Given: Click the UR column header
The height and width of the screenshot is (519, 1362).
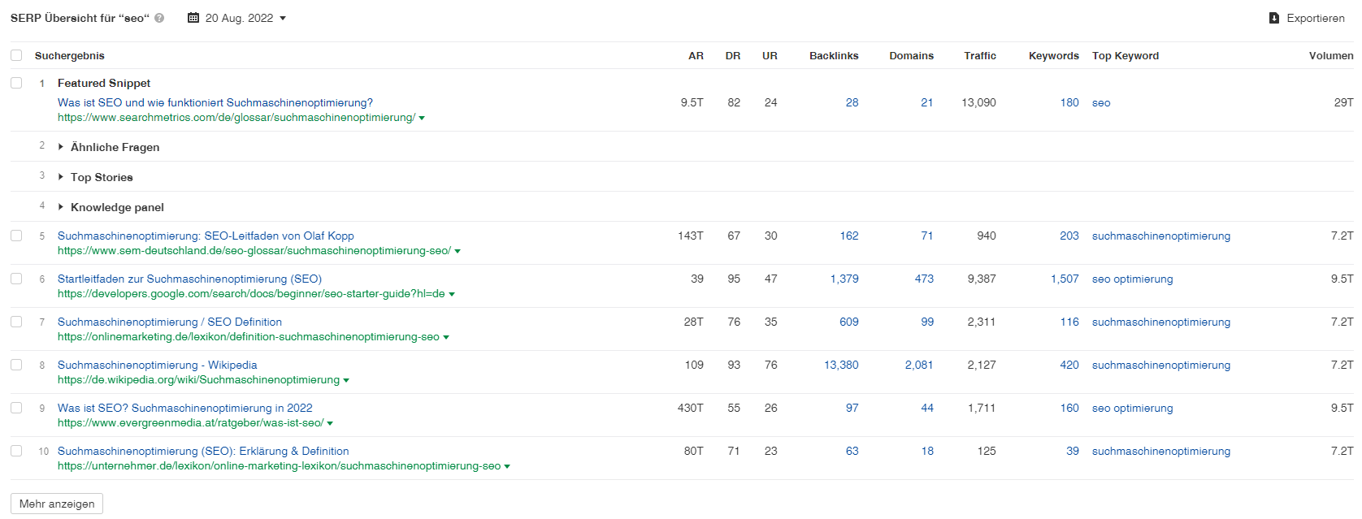Looking at the screenshot, I should click(770, 55).
